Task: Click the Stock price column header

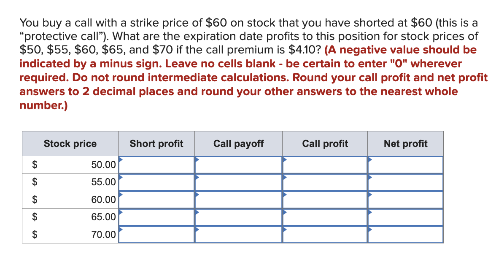Action: [x=70, y=144]
